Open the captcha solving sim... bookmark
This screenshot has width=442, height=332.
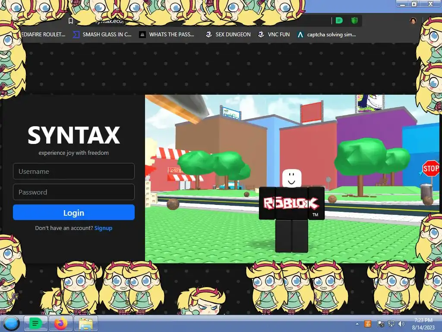tap(326, 35)
